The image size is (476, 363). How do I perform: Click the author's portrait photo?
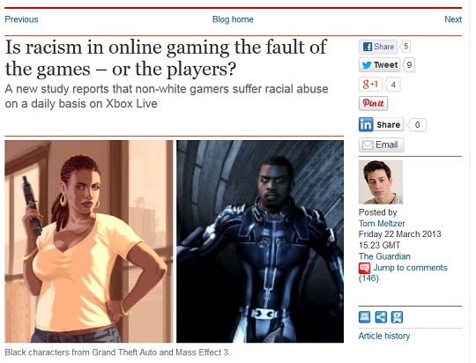click(381, 182)
